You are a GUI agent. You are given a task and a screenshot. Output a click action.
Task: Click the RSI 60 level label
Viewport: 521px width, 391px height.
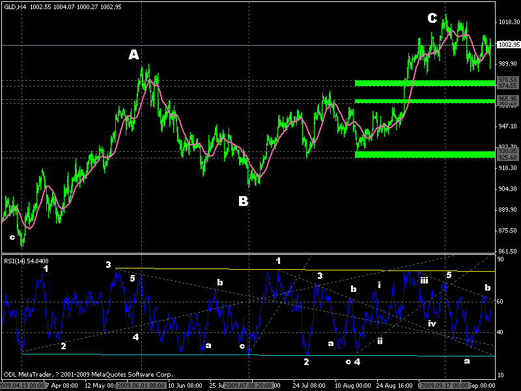tap(500, 302)
